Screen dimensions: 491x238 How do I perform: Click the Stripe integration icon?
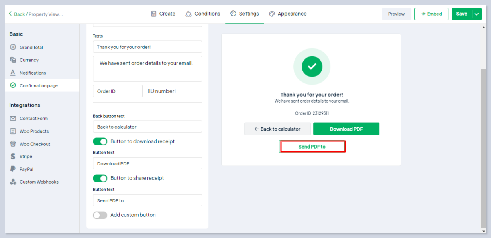click(x=13, y=157)
